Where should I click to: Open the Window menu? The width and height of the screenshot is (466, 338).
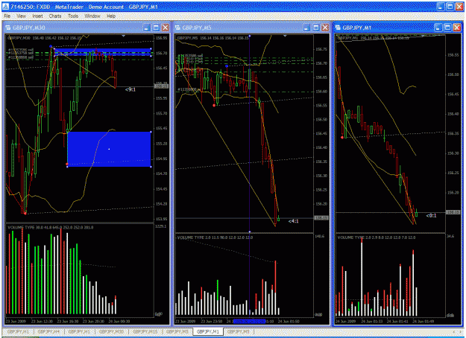92,16
